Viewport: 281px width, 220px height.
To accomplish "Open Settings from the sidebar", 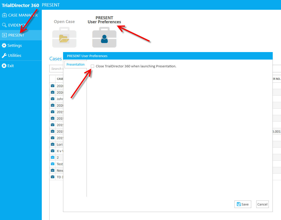I will [21, 45].
